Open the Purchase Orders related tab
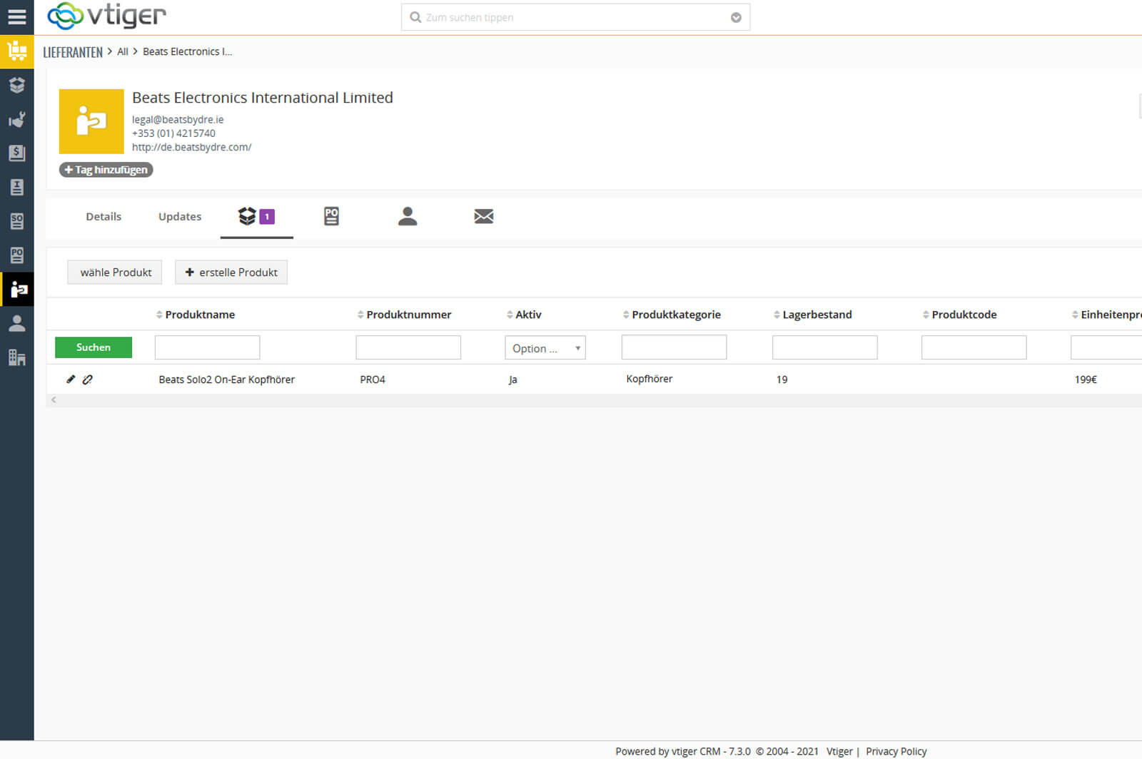The image size is (1142, 759). click(331, 216)
